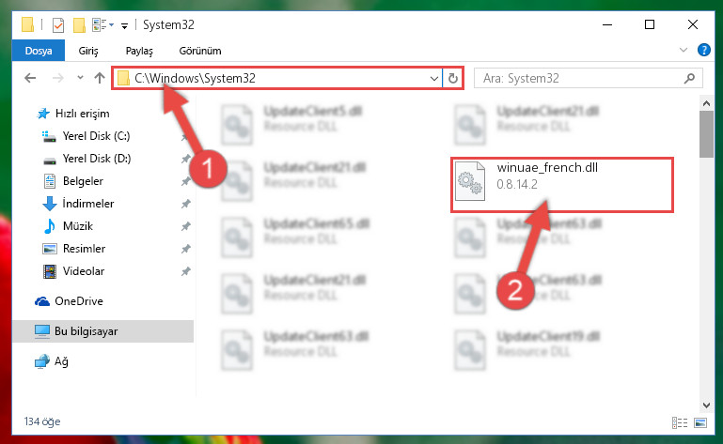723x444 pixels.
Task: Switch to the Görünüm tab
Action: pyautogui.click(x=200, y=51)
